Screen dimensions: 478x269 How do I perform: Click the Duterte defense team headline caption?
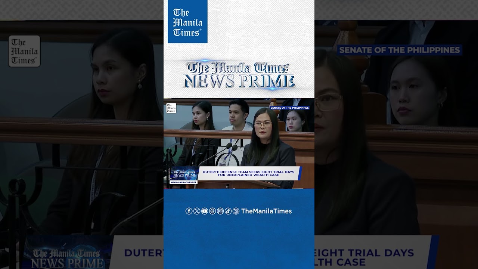click(x=249, y=173)
